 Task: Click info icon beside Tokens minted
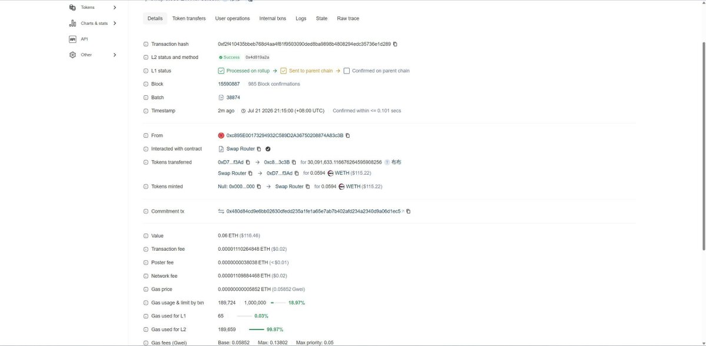146,187
